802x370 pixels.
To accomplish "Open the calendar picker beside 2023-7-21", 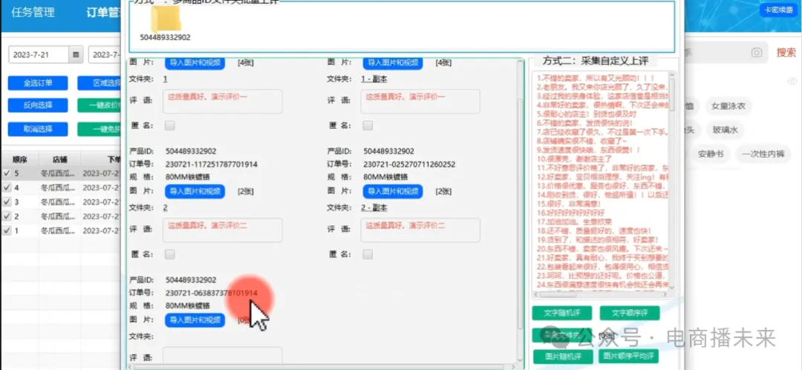I will pos(76,55).
